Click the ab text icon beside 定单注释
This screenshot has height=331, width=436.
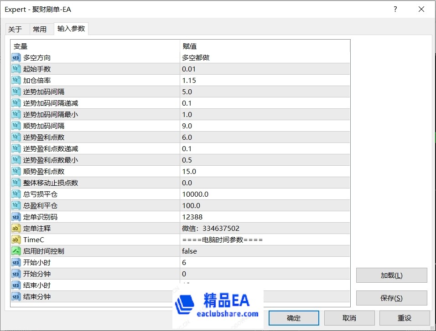(16, 228)
